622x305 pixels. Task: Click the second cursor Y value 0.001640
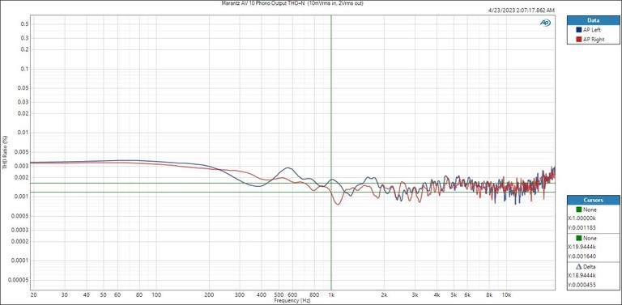pos(582,256)
